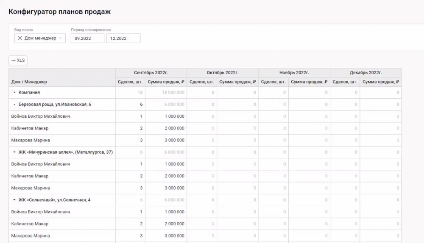Collapse the "Березовая роща, ул.Ивановская, 6" group
424x243 pixels.
14,104
